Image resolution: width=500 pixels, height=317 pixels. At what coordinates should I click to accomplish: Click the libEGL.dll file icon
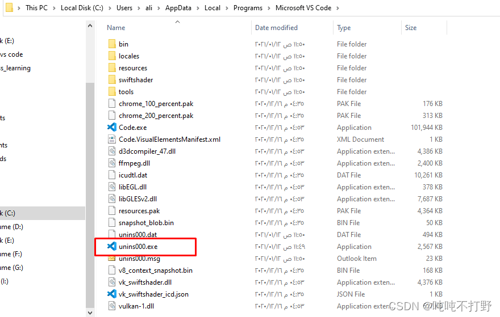click(x=112, y=187)
